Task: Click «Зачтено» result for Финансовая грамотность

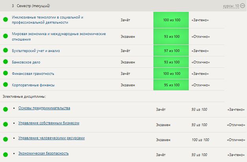Action: click(x=200, y=74)
